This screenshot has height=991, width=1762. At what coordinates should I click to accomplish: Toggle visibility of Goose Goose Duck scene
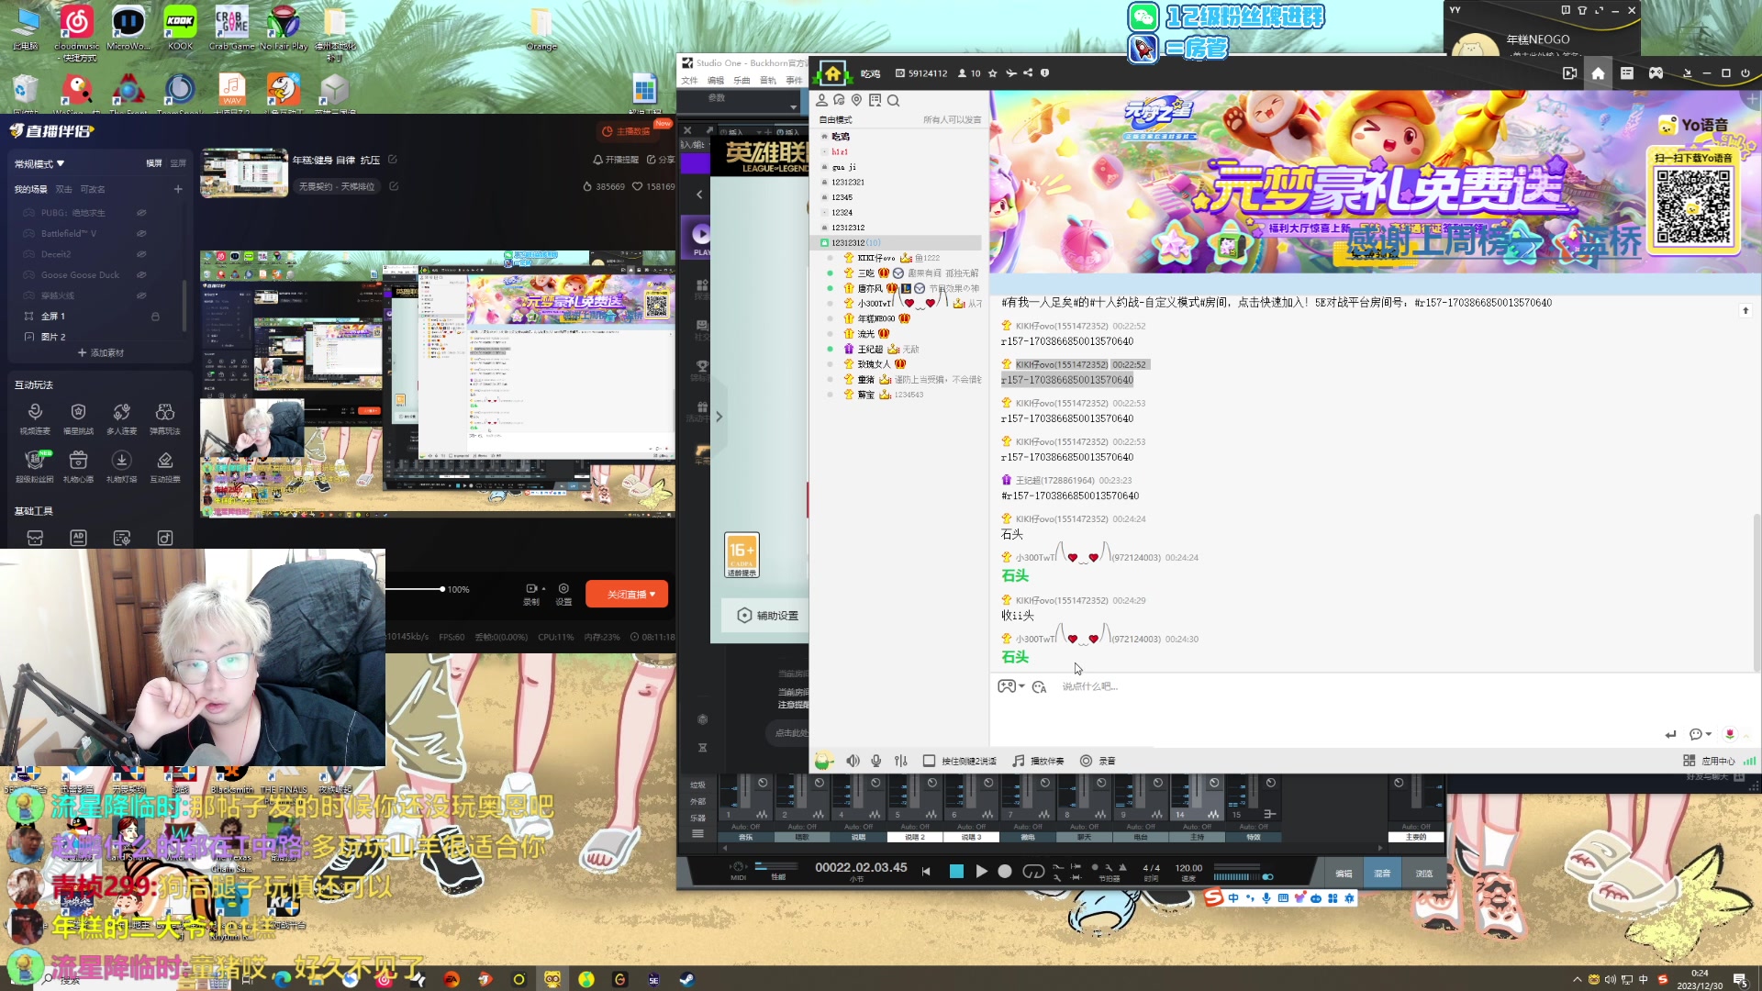[141, 275]
